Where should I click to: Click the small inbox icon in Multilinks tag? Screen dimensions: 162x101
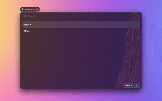point(37,9)
